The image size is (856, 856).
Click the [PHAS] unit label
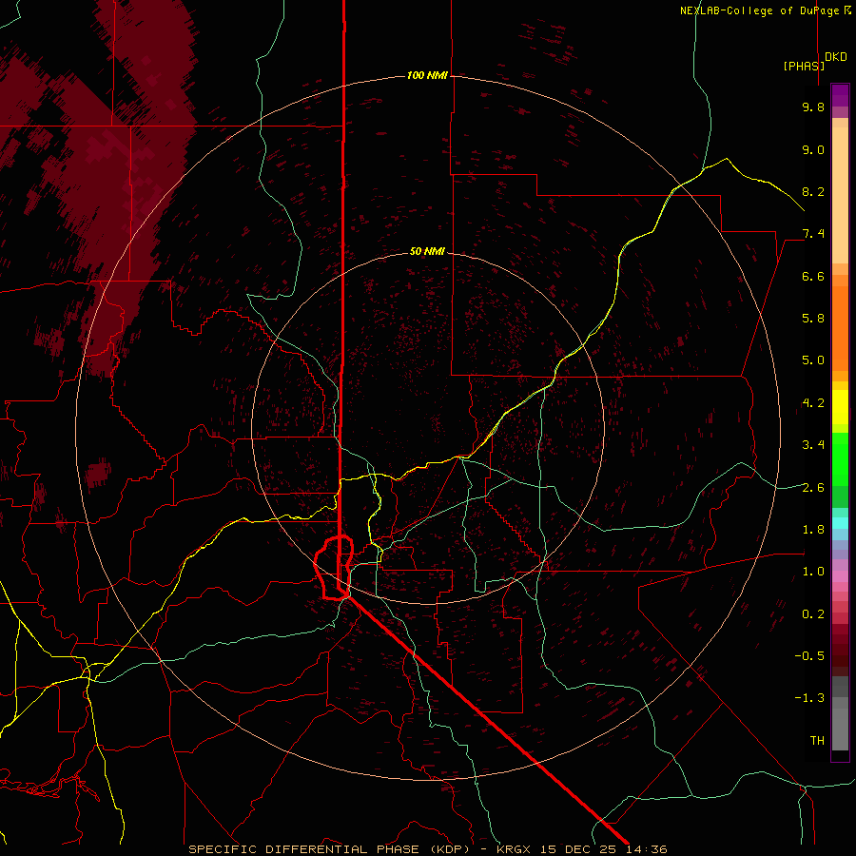click(x=804, y=66)
